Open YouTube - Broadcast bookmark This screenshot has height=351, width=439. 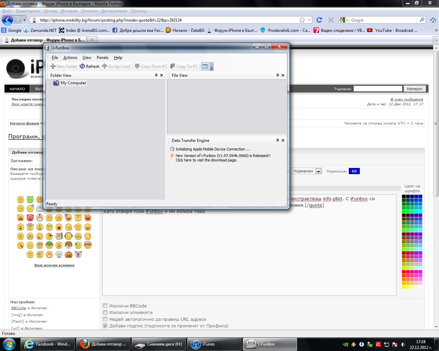click(392, 30)
